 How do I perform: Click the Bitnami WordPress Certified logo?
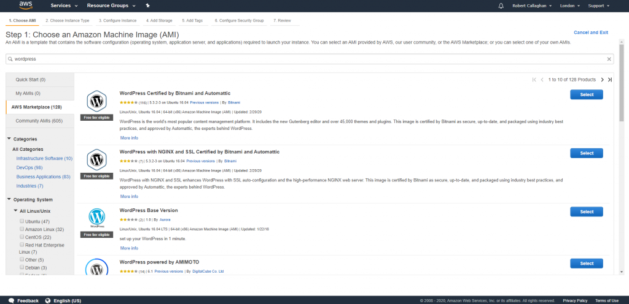tap(96, 101)
